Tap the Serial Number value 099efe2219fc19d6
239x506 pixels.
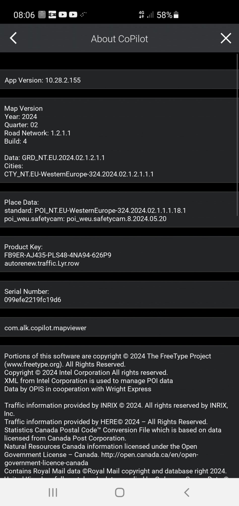33,300
